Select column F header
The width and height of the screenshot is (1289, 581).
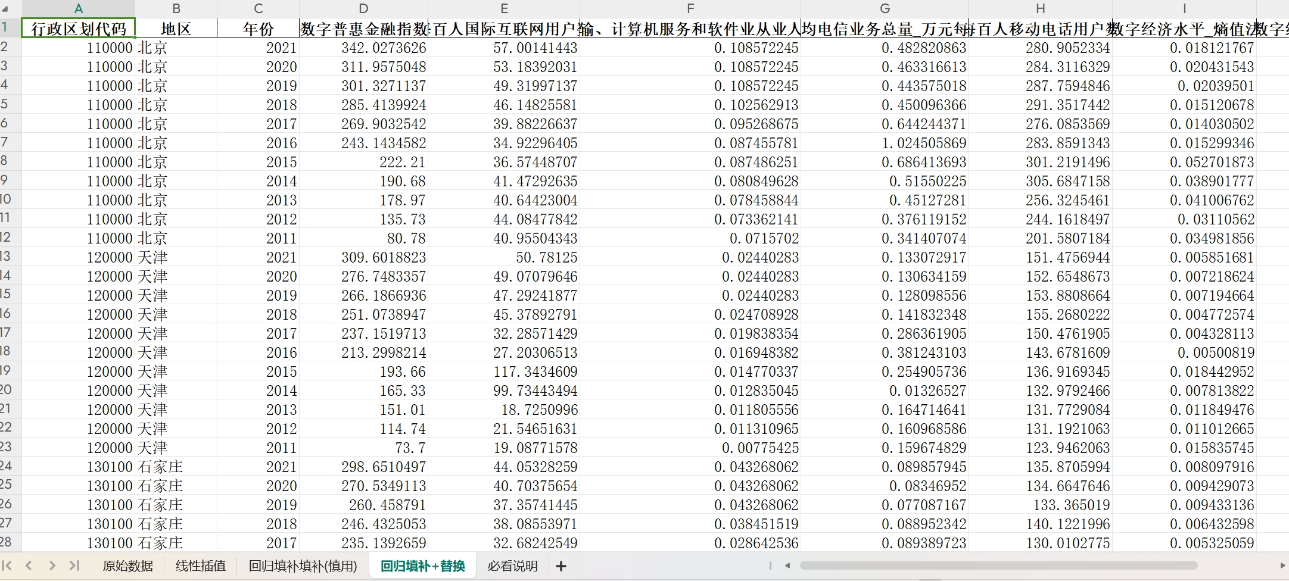click(x=690, y=9)
